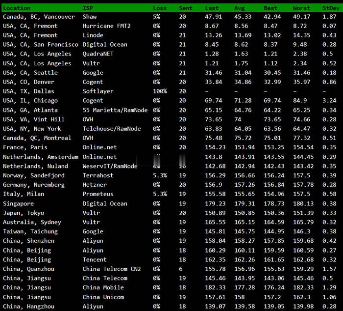Click 'Netherlands, Amsterdam' location
Screen dimensions: 343x311
[x=41, y=157]
